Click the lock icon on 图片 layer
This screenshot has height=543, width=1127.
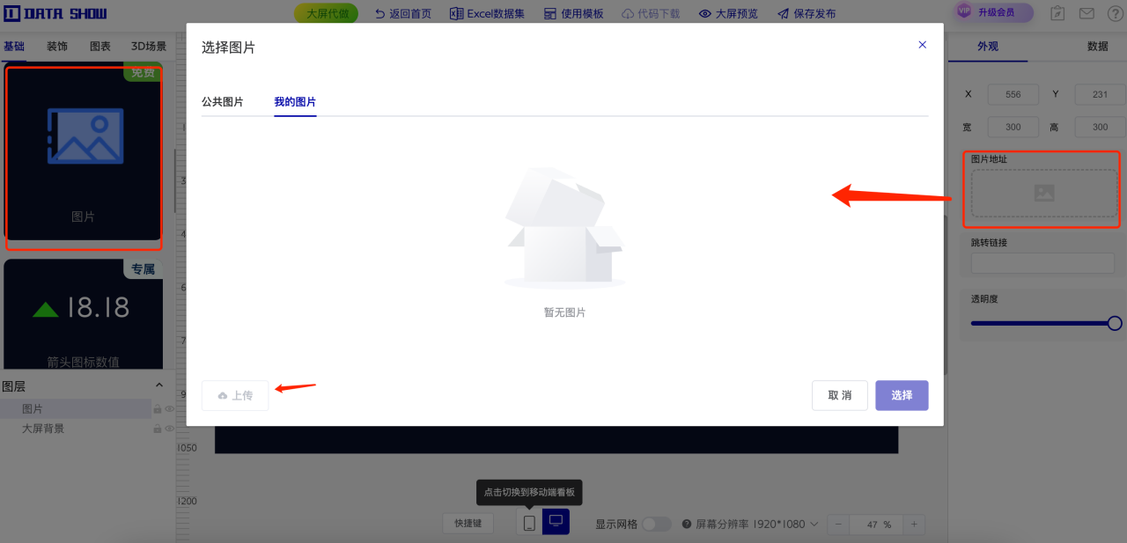pos(158,409)
